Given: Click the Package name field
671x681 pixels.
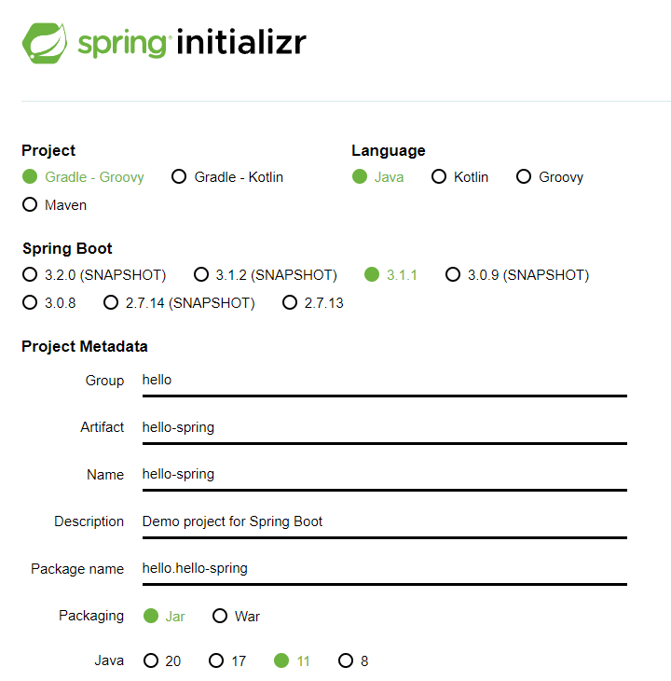Looking at the screenshot, I should [x=385, y=569].
